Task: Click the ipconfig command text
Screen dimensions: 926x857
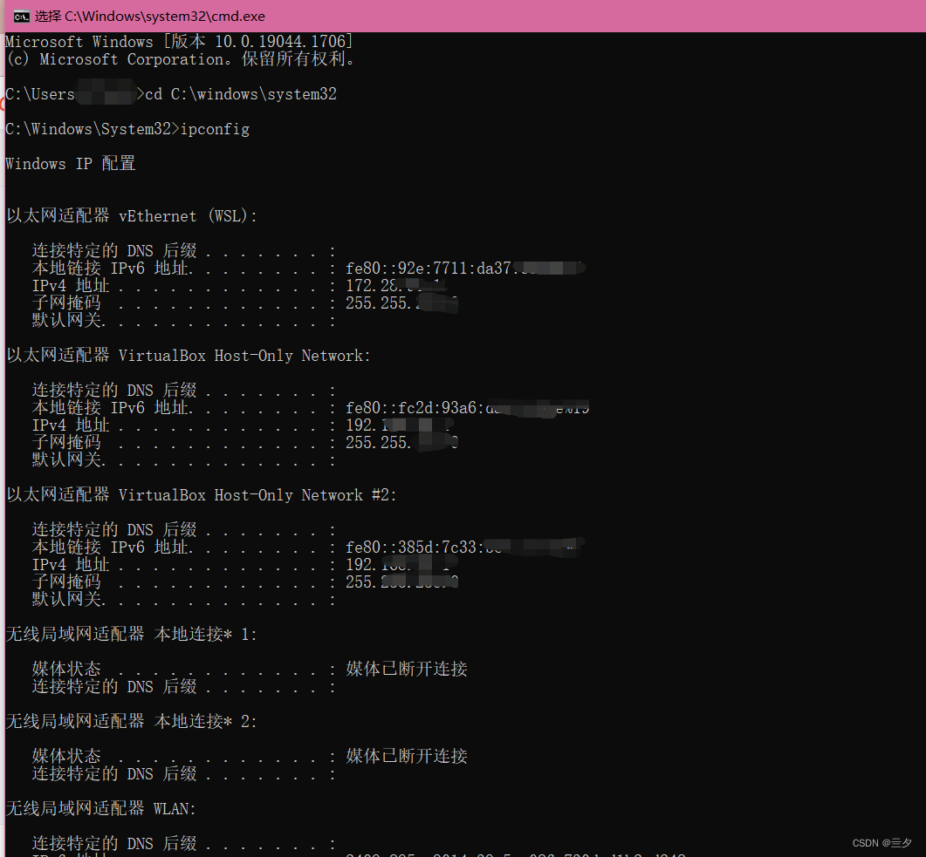Action: (x=212, y=128)
